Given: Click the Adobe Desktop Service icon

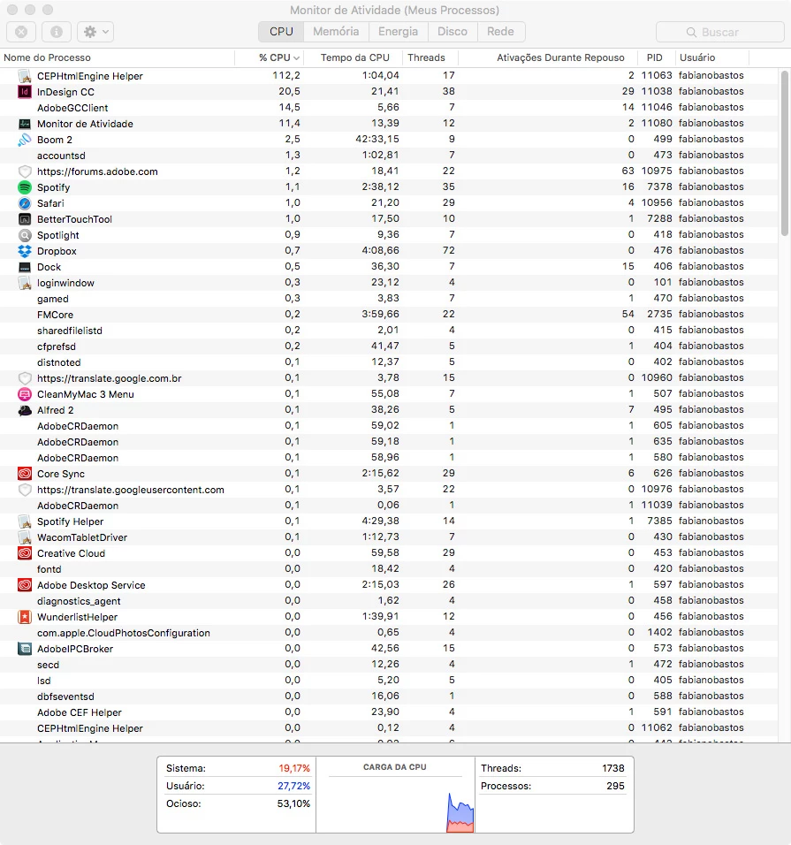Looking at the screenshot, I should pyautogui.click(x=24, y=585).
